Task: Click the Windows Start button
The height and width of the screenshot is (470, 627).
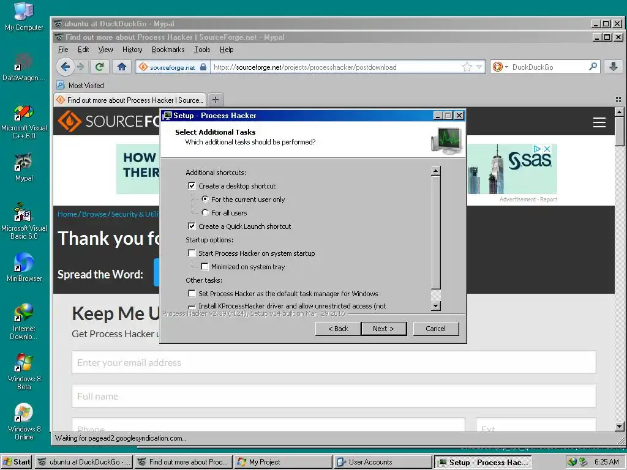Action: pos(17,462)
